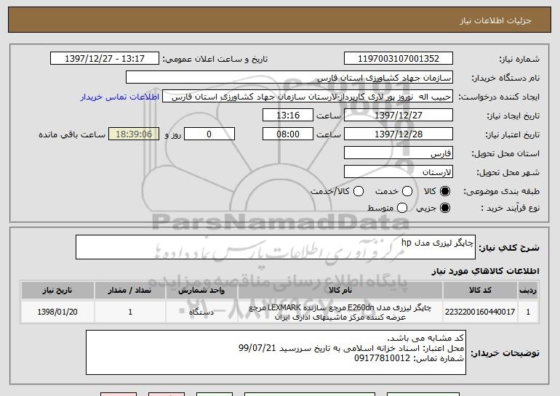Select the کالا radio button
Viewport: 560px width, 396px height.
[x=445, y=191]
